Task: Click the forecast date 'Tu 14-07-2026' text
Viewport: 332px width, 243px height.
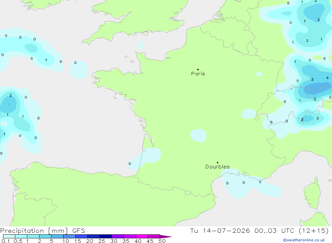Action: [220, 230]
